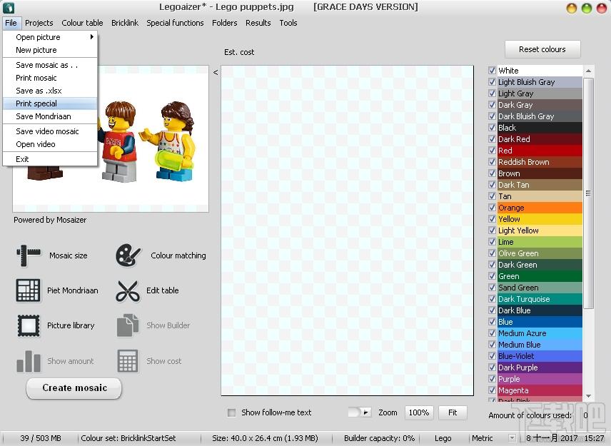Click 'Size: 40.0 x 26.4 cm' status text
Viewport: 611px width, 446px height.
pyautogui.click(x=265, y=438)
